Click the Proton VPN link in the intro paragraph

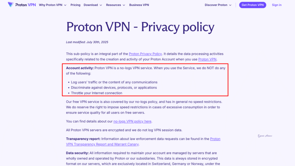pyautogui.click(x=207, y=59)
